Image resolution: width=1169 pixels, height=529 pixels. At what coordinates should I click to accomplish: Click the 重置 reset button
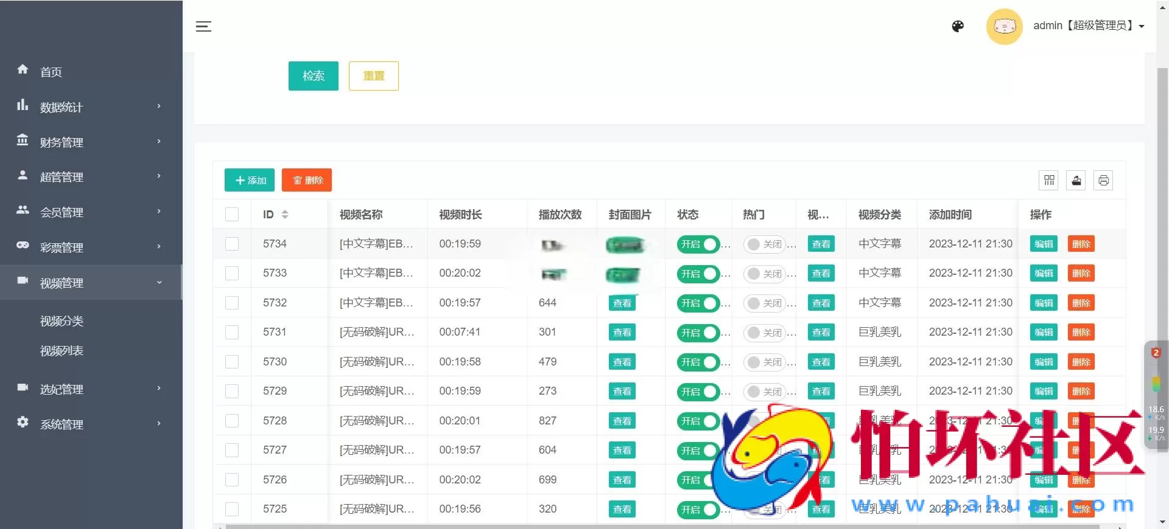click(374, 76)
